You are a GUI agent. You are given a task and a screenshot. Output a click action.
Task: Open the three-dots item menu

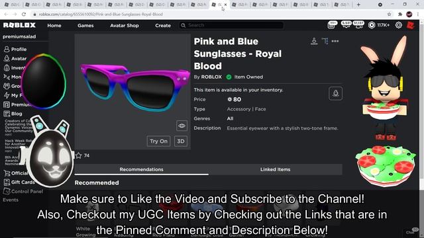(335, 41)
